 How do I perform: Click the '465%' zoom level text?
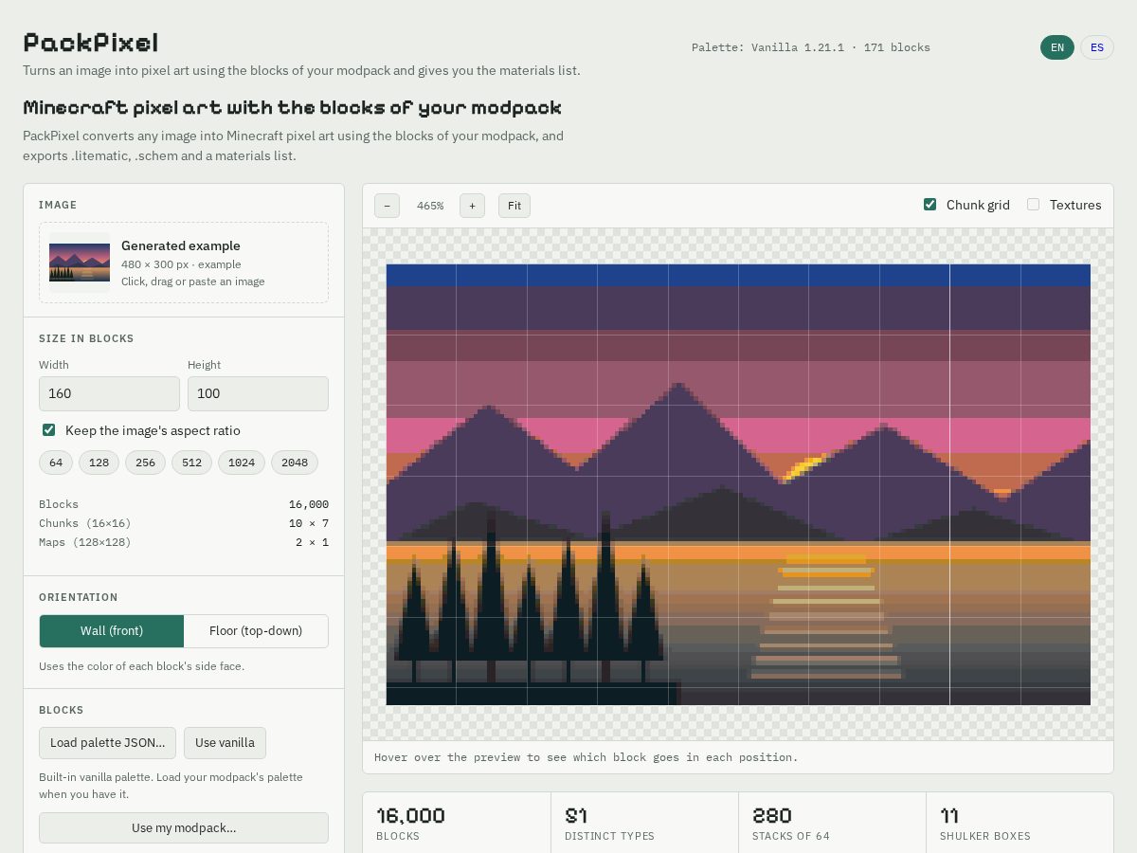[x=430, y=206]
